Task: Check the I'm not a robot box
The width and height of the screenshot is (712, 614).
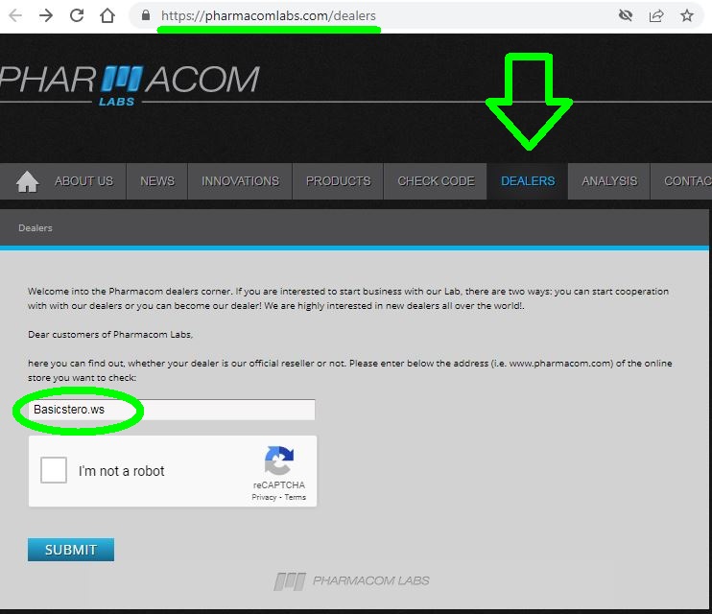Action: 54,470
